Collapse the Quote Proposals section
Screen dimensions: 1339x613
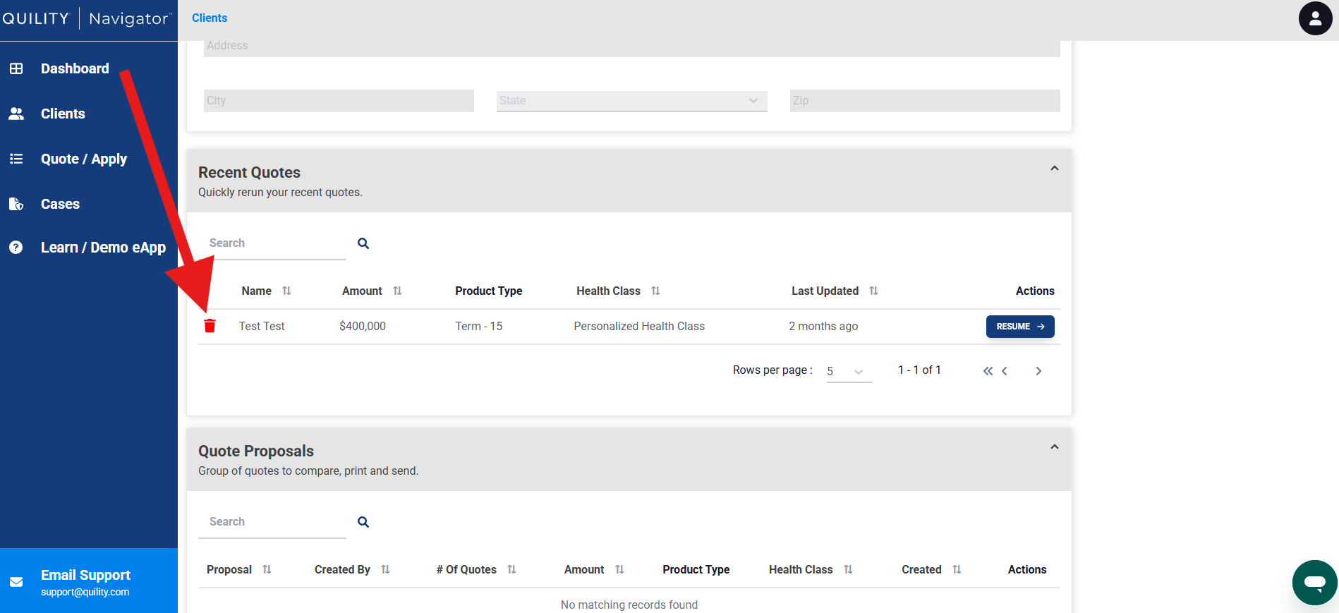click(1054, 447)
